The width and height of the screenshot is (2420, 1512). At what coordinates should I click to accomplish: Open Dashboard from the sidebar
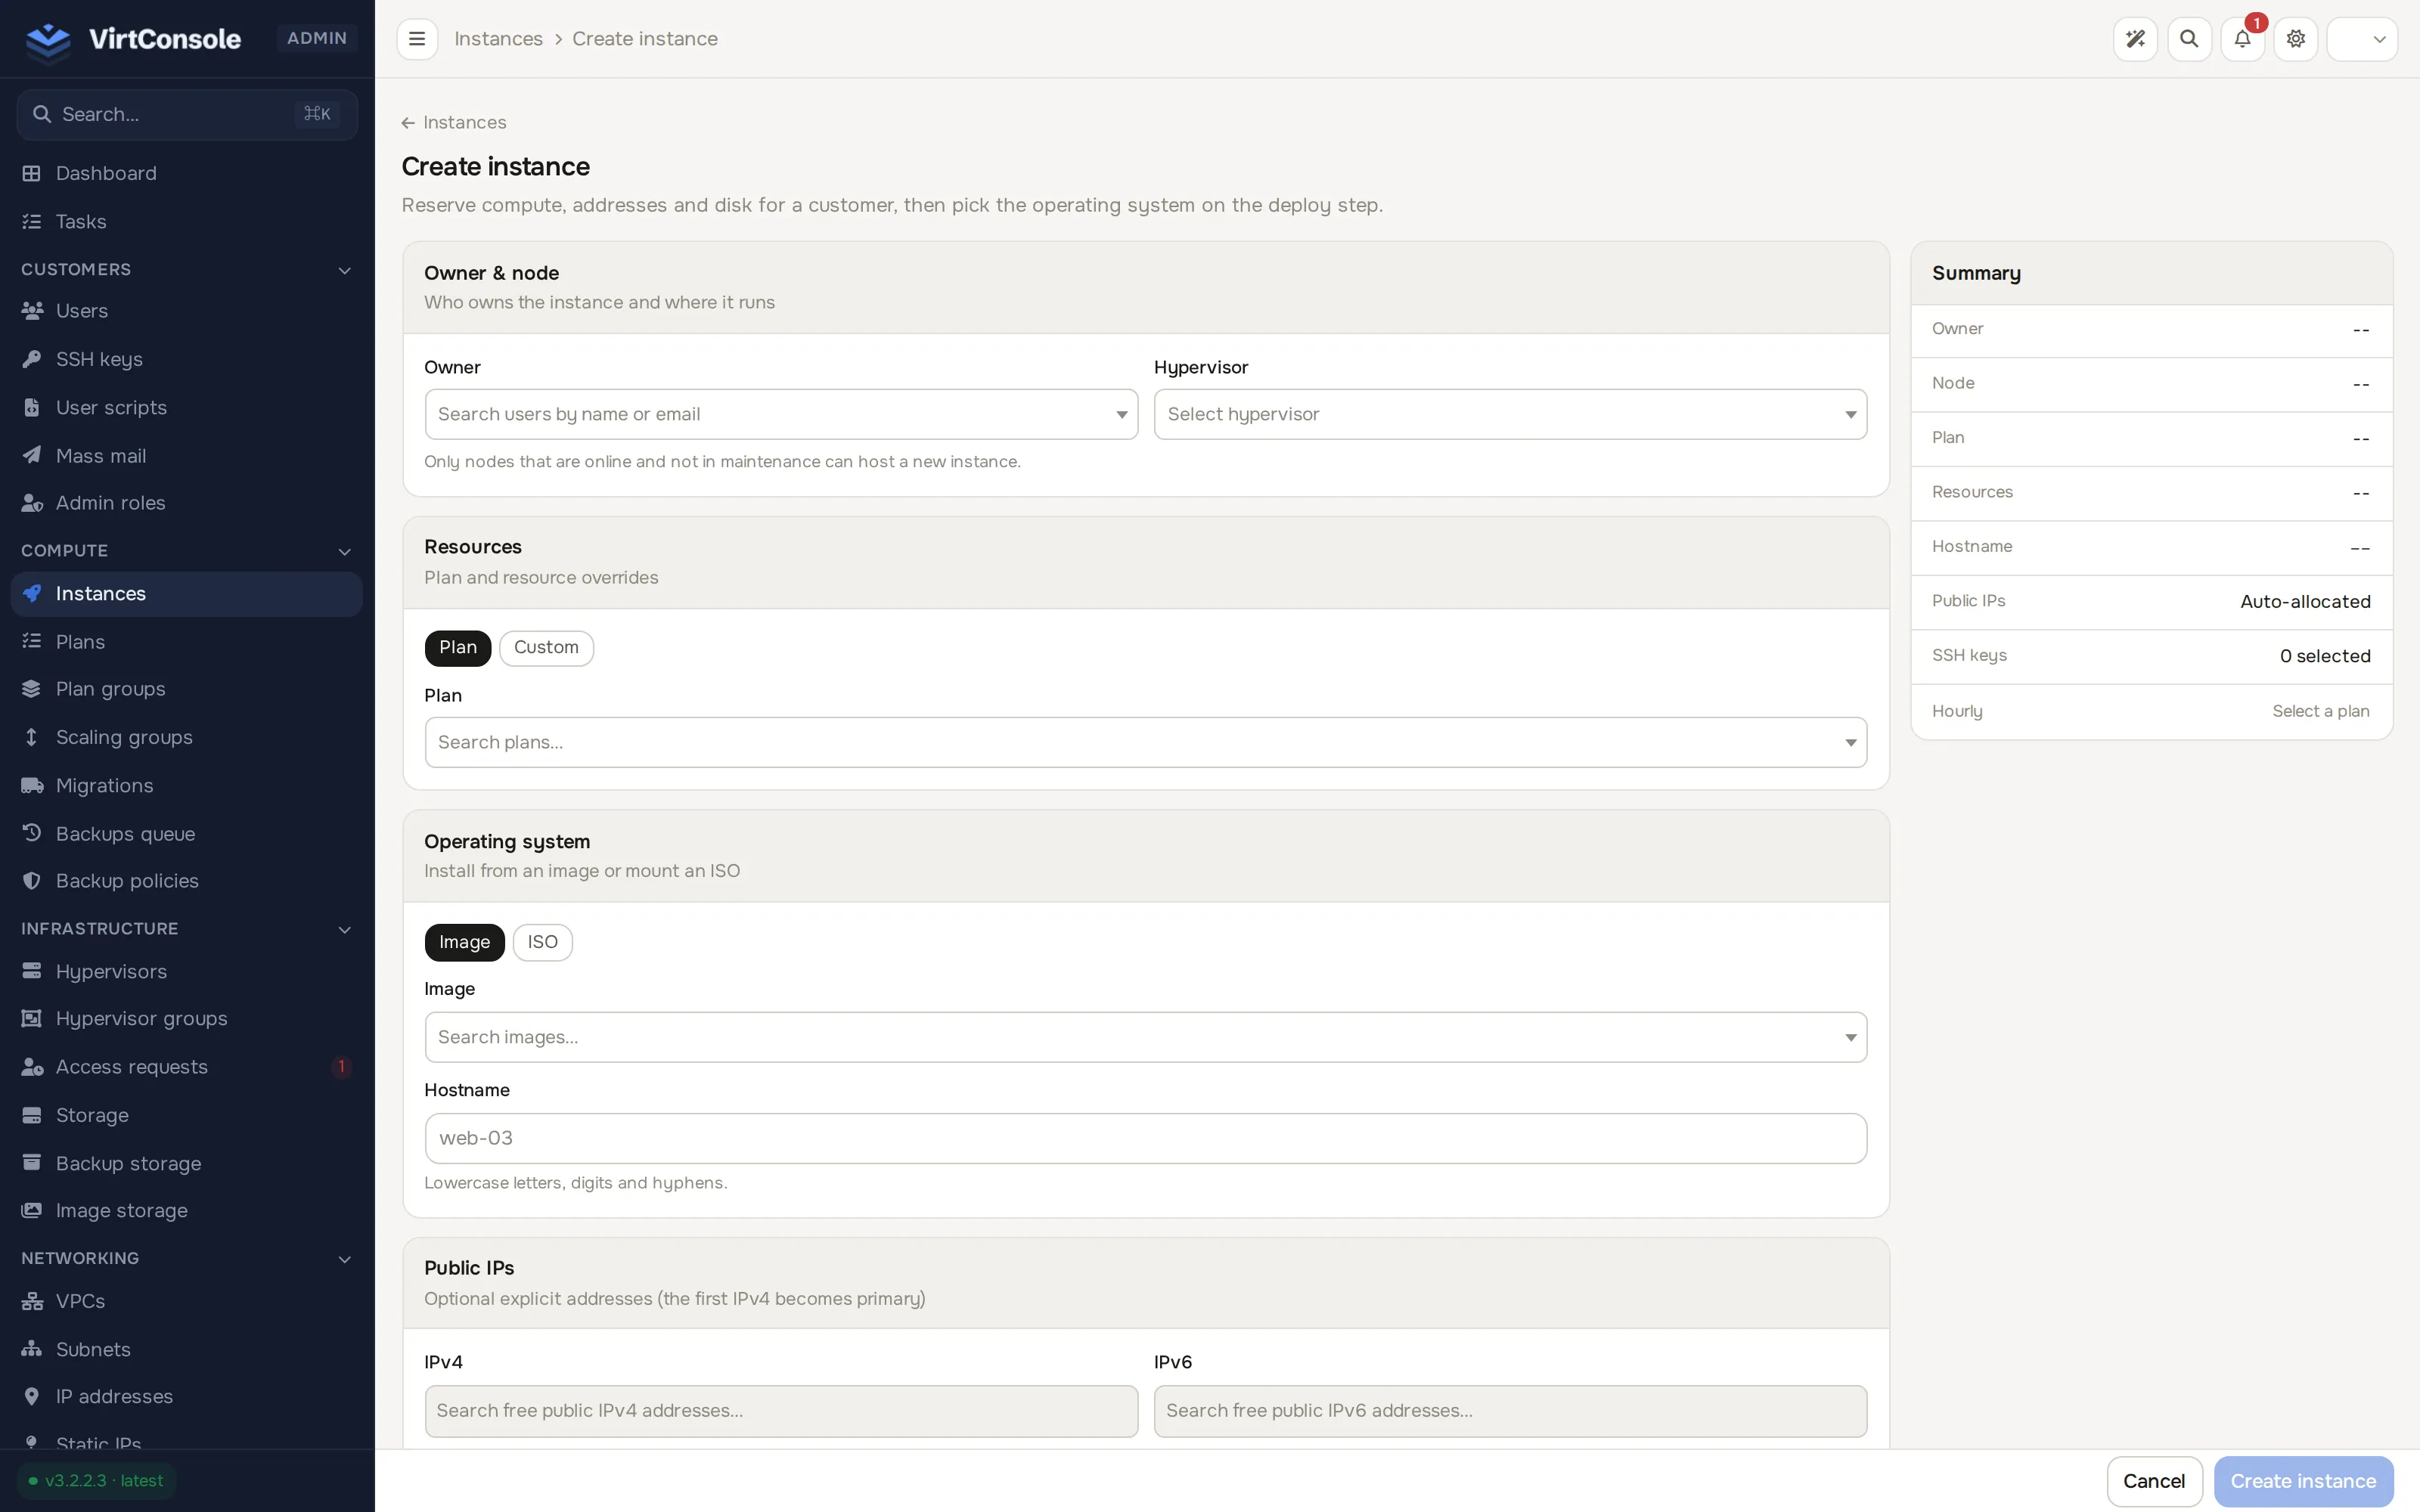point(187,173)
